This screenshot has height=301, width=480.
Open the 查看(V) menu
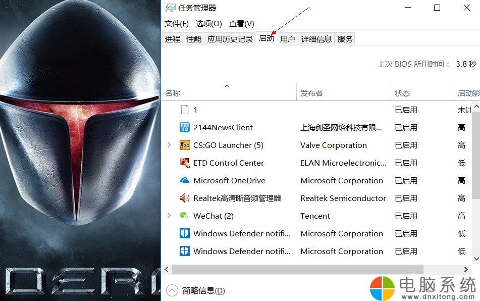(242, 24)
